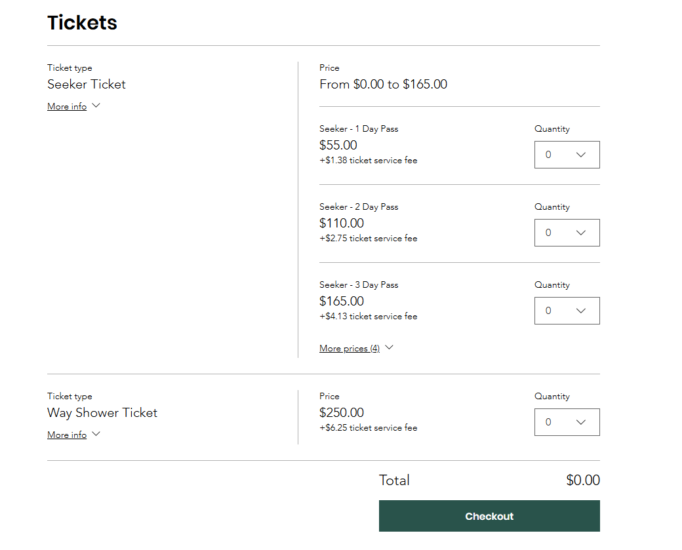Open the Seeker 3 Day Pass quantity dropdown

(567, 311)
